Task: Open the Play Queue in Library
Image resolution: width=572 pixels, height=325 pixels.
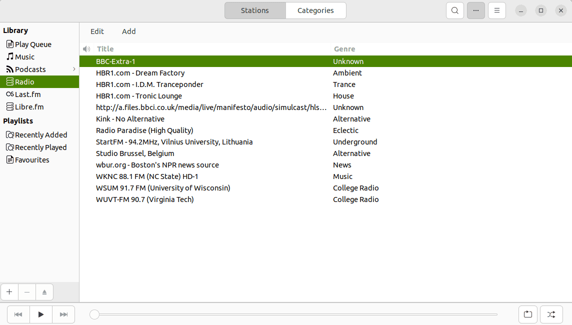Action: (x=33, y=44)
